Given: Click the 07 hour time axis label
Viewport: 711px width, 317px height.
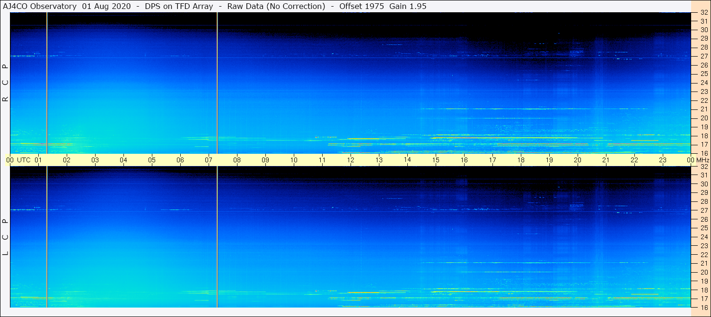Looking at the screenshot, I should pos(209,160).
